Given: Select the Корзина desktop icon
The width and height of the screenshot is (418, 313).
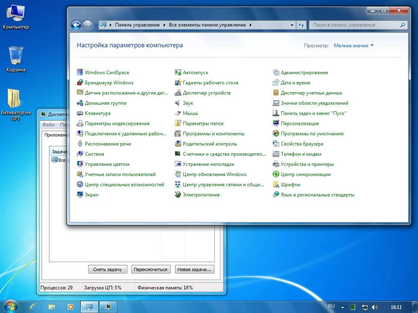Looking at the screenshot, I should point(16,60).
